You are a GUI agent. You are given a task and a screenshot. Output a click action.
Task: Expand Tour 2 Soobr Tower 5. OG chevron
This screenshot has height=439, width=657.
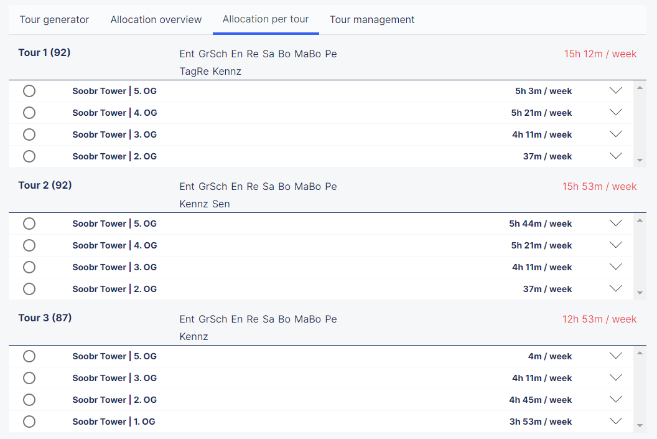616,224
